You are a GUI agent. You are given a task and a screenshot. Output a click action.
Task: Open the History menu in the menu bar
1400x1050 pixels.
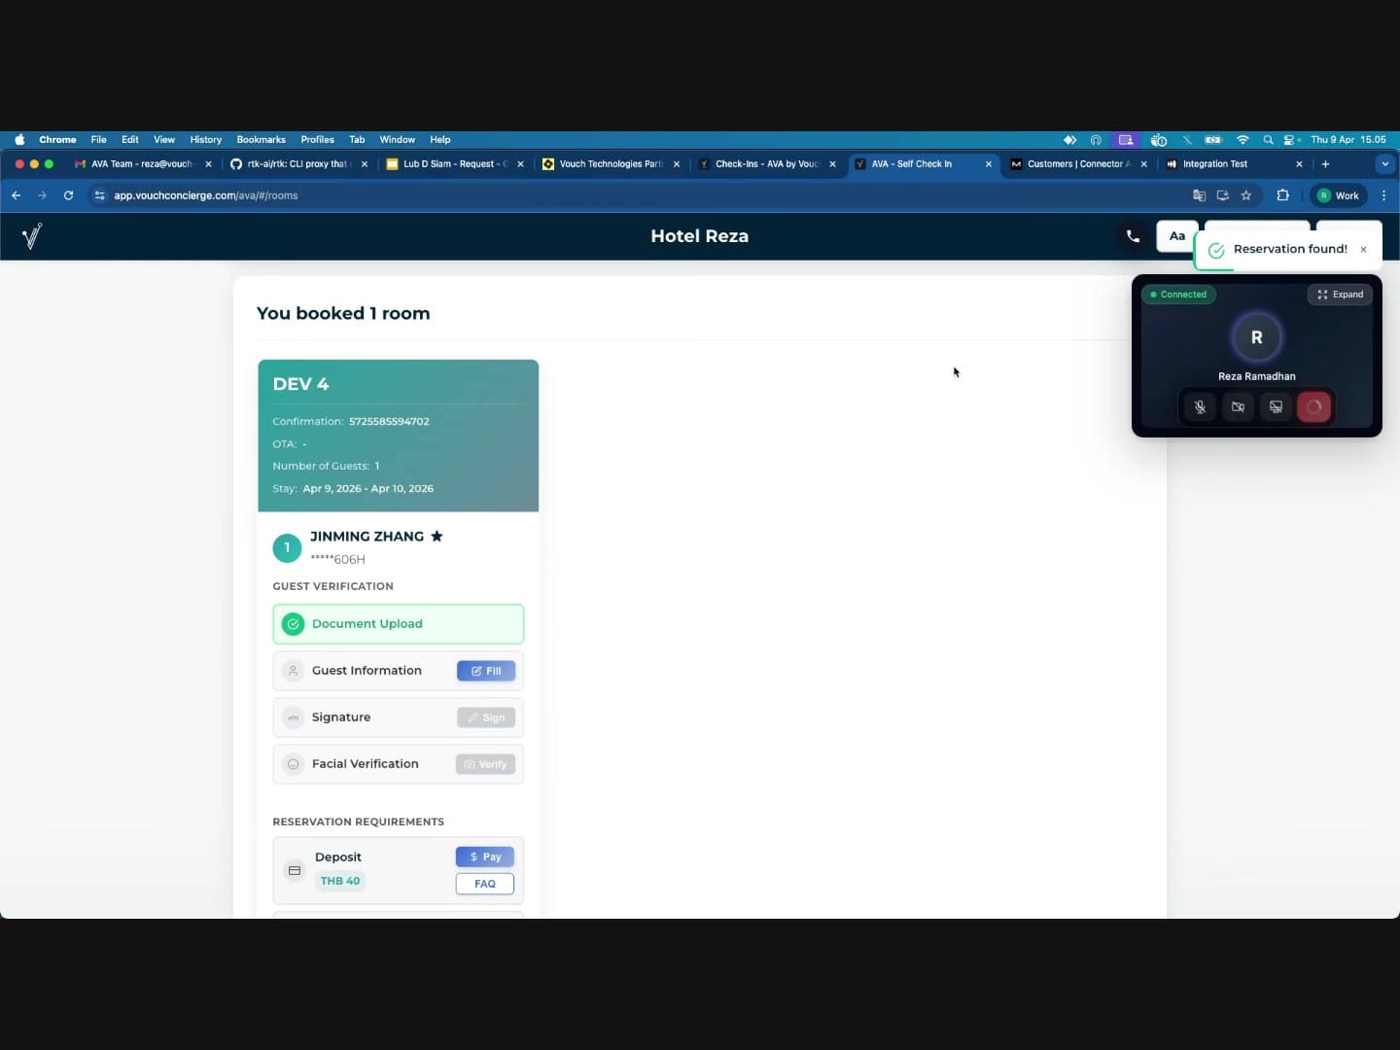(x=205, y=140)
